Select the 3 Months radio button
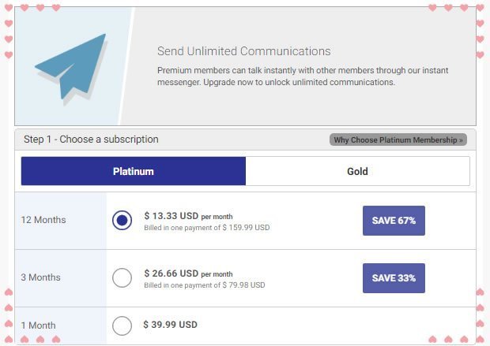Viewport: 490px width, 346px height. [122, 277]
